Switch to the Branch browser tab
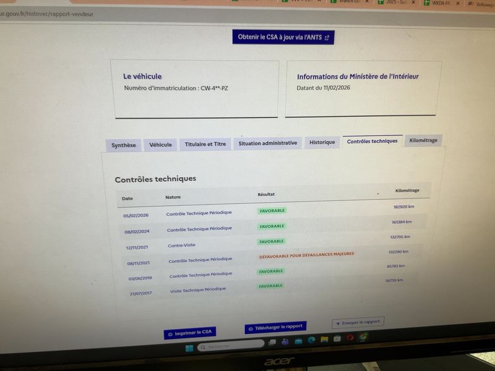 point(349,1)
